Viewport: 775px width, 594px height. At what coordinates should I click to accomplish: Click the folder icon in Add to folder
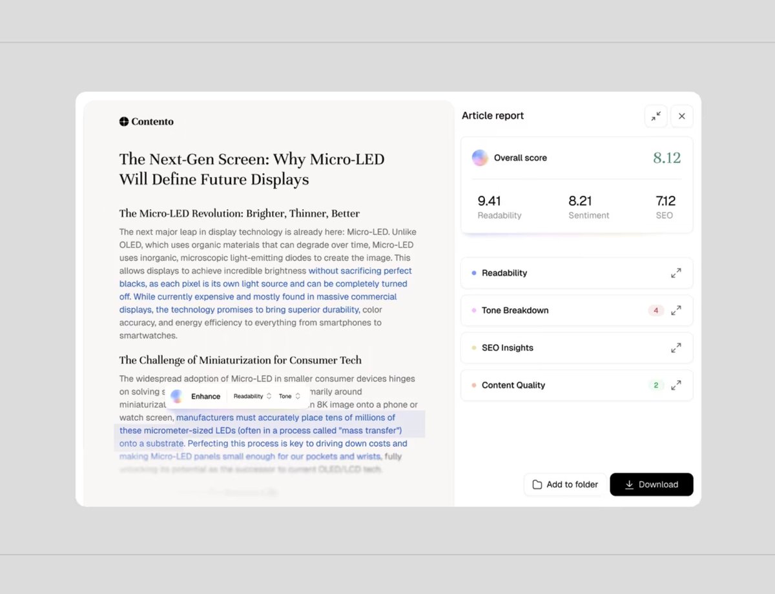point(537,484)
